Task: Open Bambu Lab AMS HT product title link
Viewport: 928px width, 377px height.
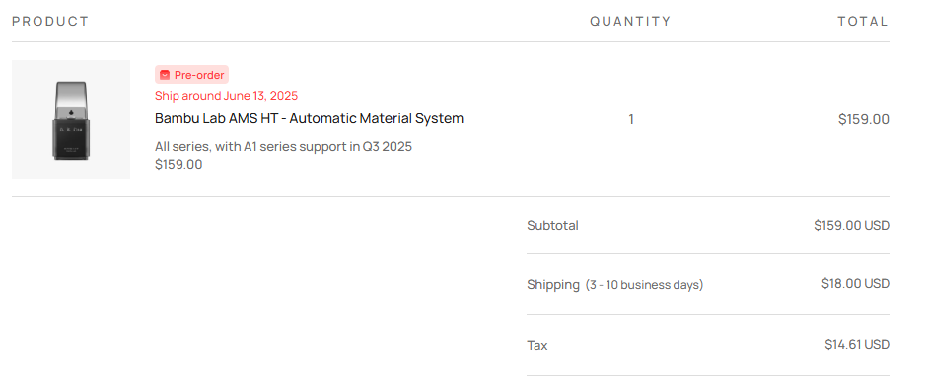Action: [309, 118]
